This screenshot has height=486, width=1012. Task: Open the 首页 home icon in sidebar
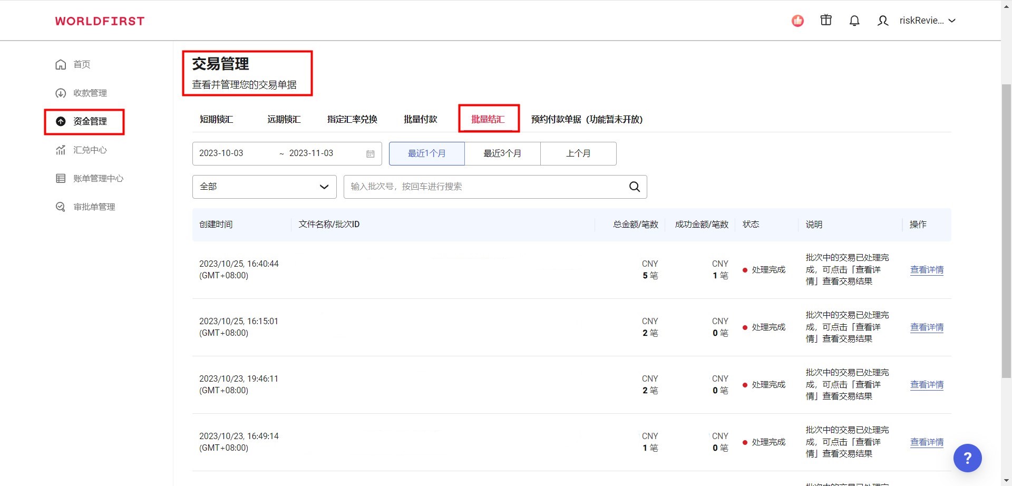click(x=61, y=64)
